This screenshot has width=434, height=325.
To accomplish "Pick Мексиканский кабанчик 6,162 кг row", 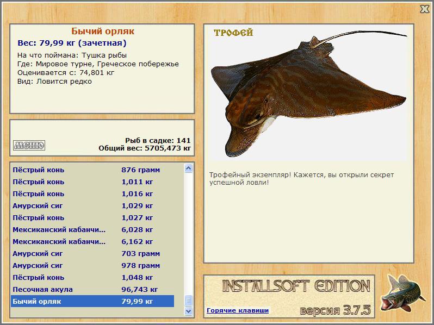I will click(92, 241).
